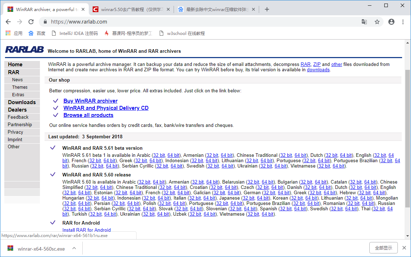Click the scrollbar up arrow

[x=407, y=43]
